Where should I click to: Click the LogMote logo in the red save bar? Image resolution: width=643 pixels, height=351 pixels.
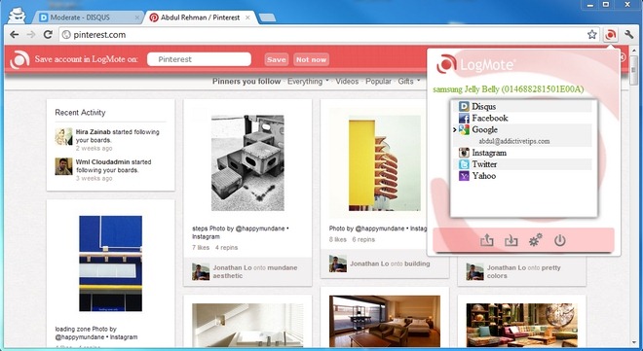[19, 59]
